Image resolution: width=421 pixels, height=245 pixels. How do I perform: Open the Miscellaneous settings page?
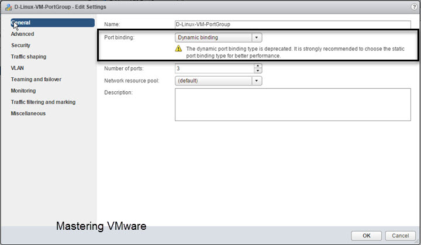tap(28, 113)
